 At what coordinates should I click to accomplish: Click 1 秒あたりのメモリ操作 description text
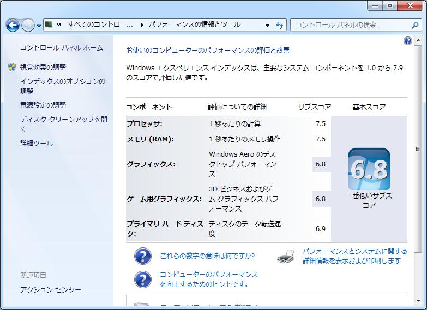click(244, 139)
